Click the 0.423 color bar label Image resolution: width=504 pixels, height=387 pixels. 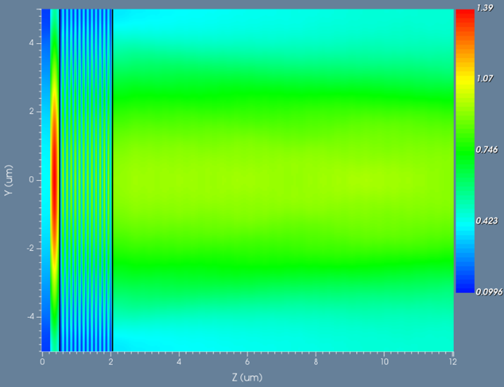(487, 221)
